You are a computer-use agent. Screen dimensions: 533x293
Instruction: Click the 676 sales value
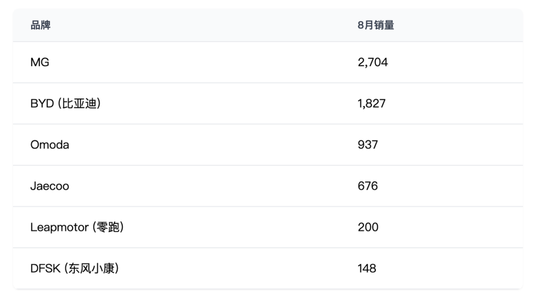point(368,186)
